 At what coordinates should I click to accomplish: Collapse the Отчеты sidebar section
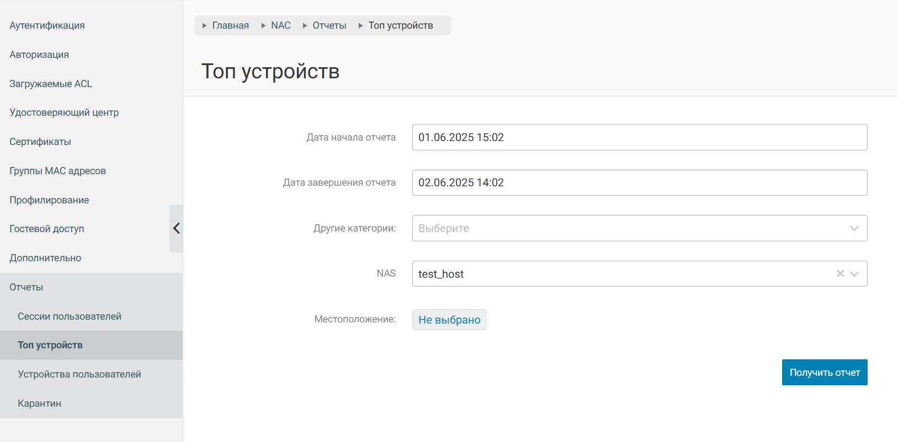point(26,287)
